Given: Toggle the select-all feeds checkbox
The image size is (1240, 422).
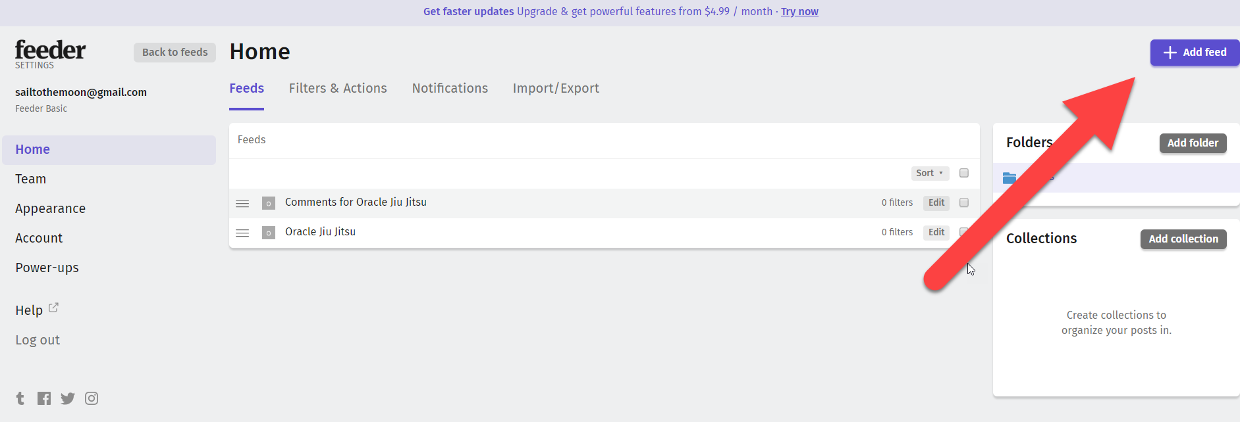Looking at the screenshot, I should [x=964, y=173].
